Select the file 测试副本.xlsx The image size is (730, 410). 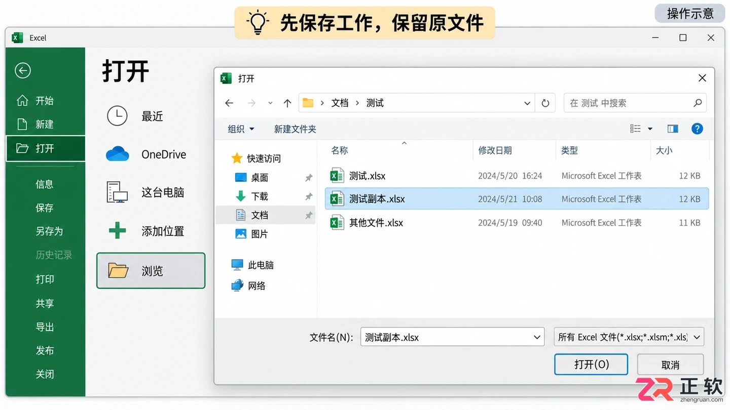click(x=517, y=199)
